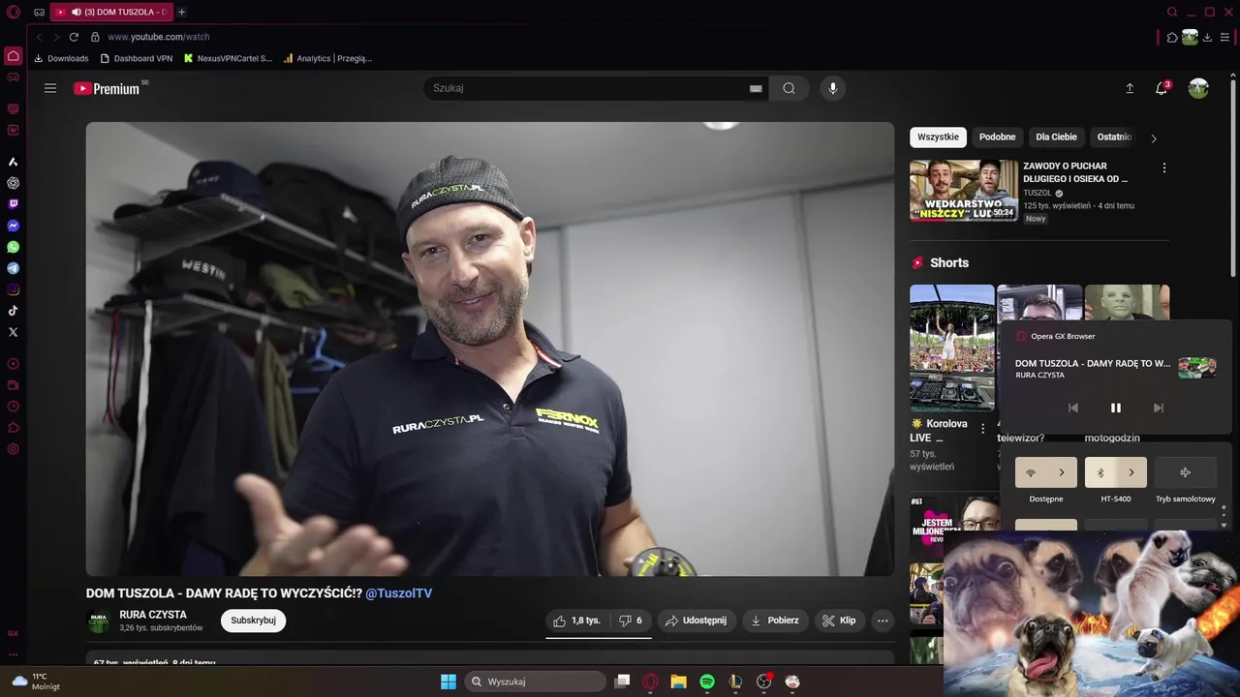Viewport: 1240px width, 697px height.
Task: Expand Wi-Fi networks list chevron
Action: [x=1062, y=472]
